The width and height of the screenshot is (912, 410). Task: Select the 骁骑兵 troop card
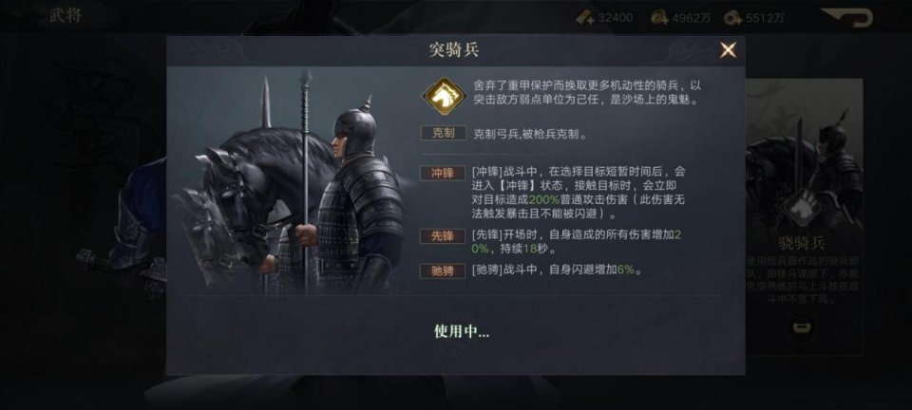pos(805,216)
